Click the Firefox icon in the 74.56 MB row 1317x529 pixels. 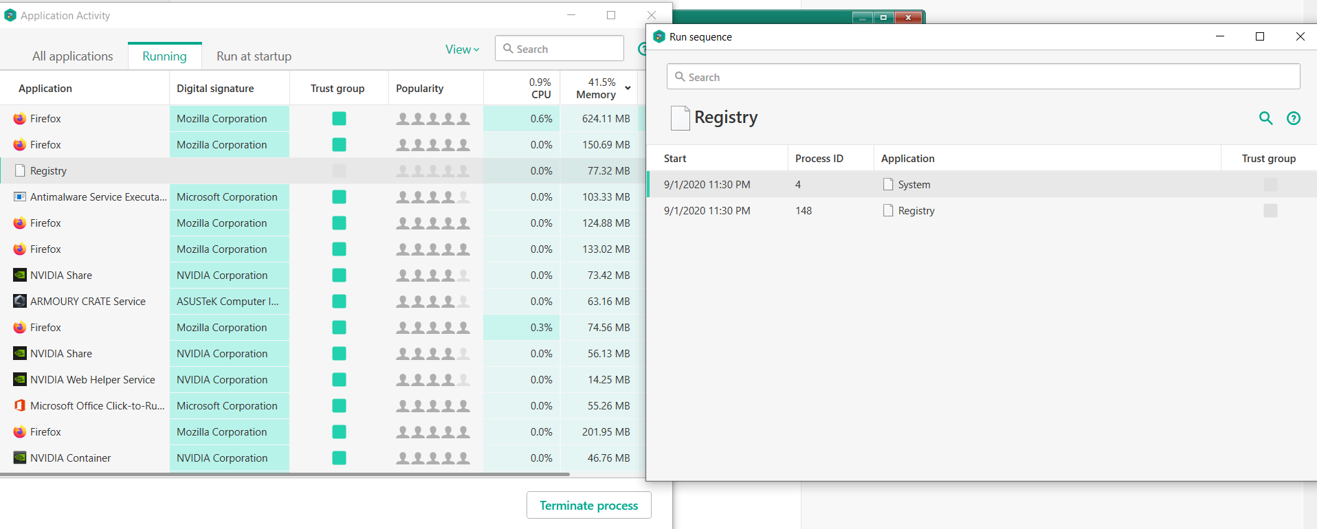pos(20,328)
